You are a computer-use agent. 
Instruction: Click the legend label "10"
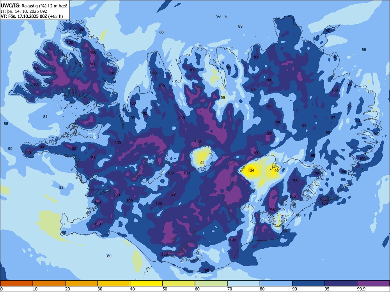[x=35, y=289]
